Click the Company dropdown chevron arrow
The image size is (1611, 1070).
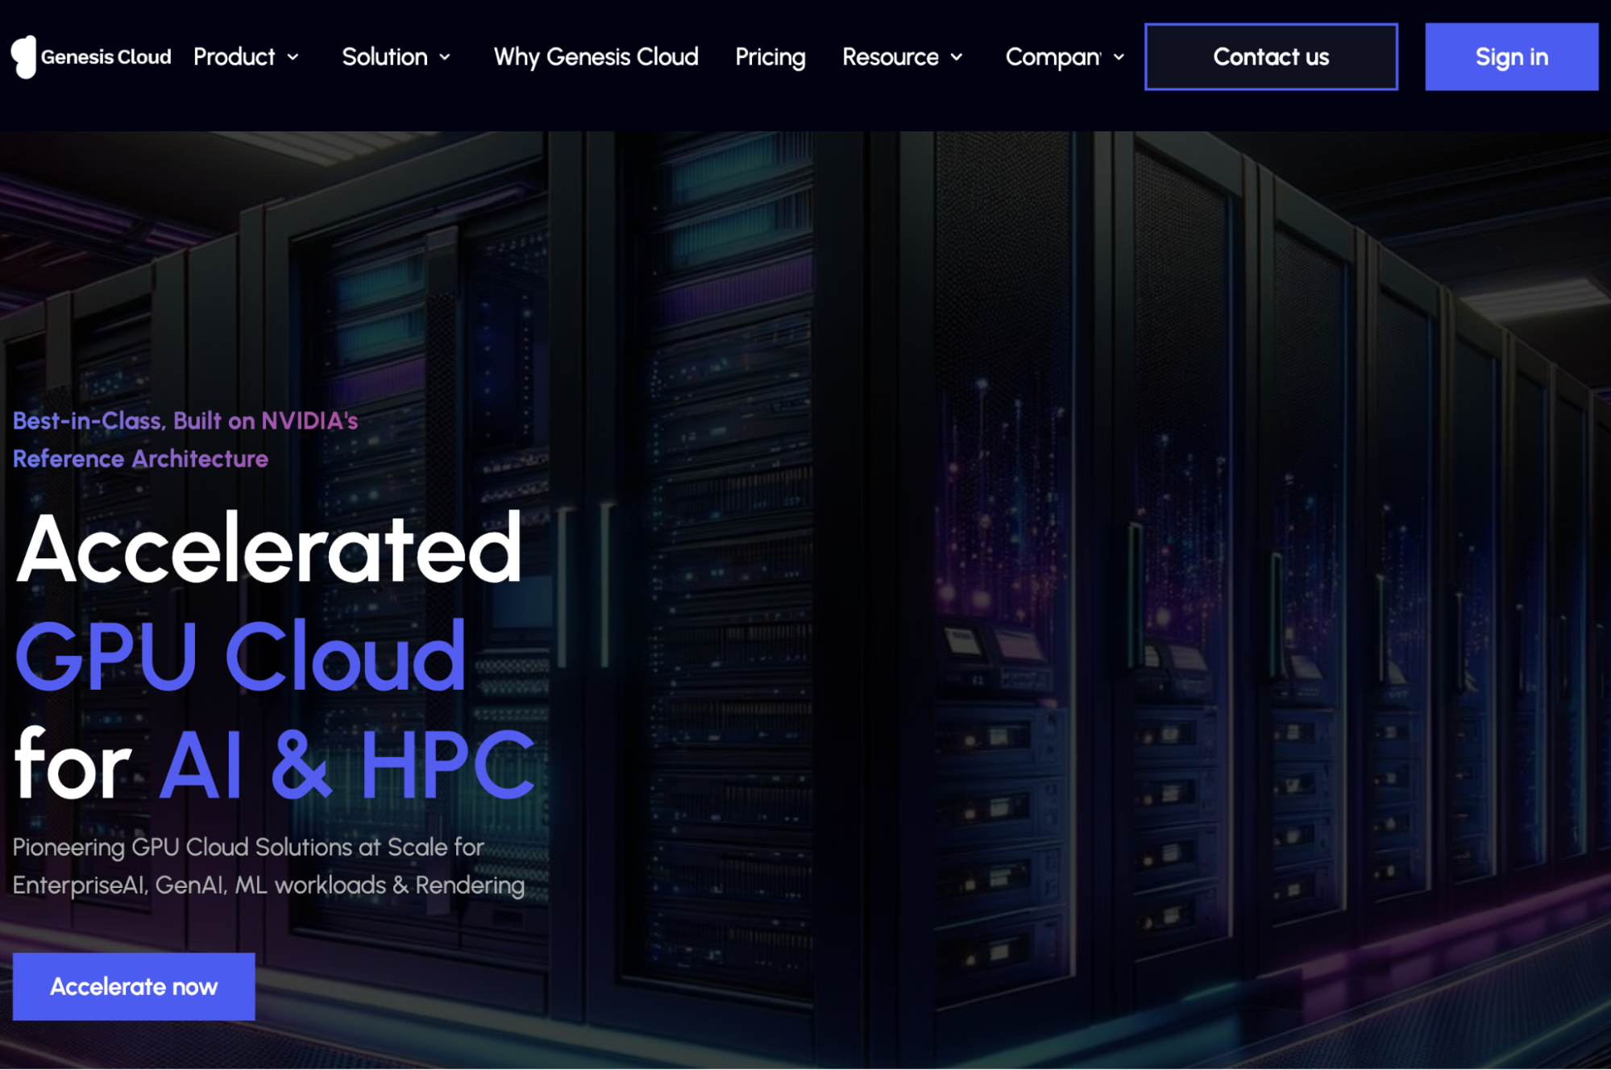pos(1119,57)
